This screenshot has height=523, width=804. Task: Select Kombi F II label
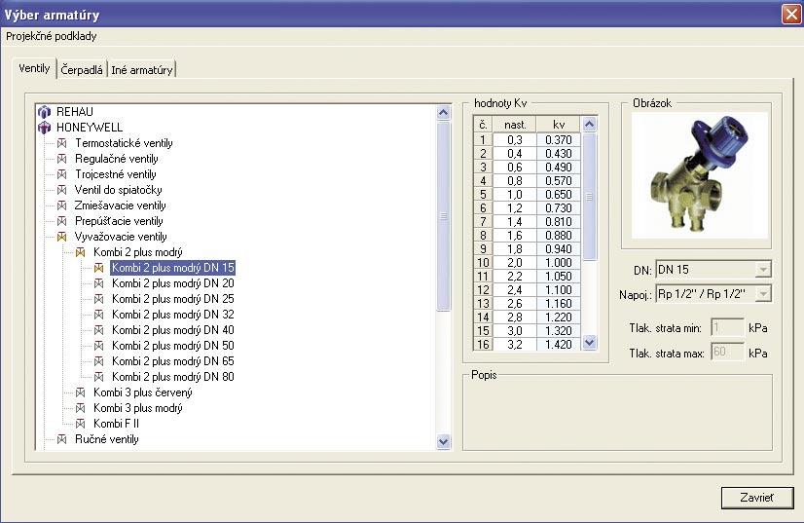click(x=116, y=424)
